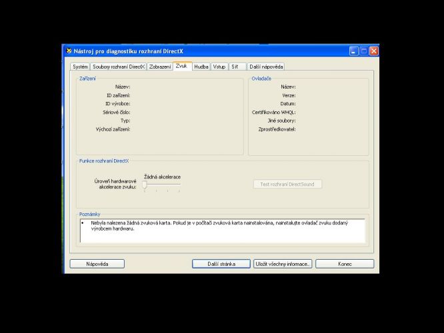Click Uložit všechny informace button
This screenshot has height=333, width=444.
[x=283, y=264]
